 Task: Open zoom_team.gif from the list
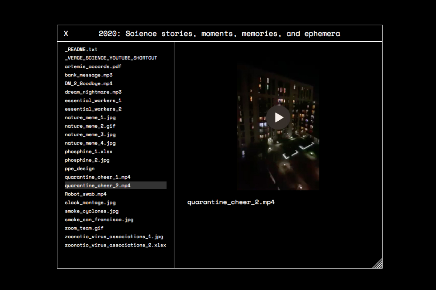[84, 228]
